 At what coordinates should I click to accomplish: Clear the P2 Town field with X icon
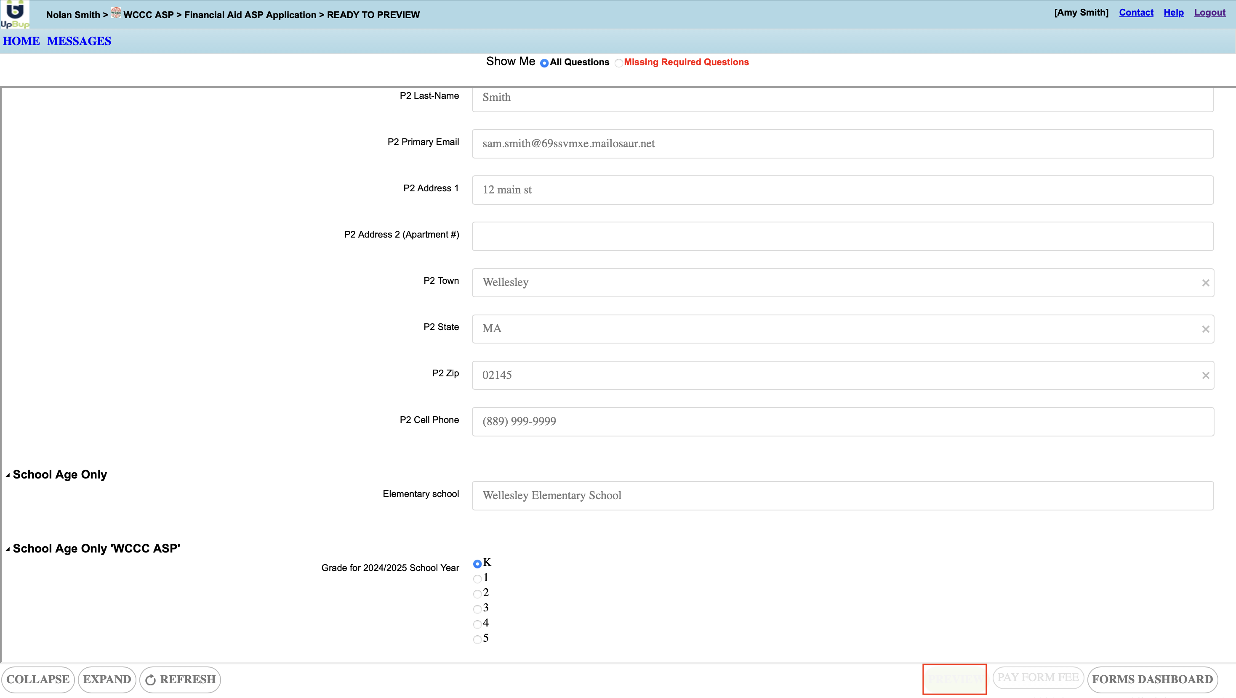coord(1205,283)
